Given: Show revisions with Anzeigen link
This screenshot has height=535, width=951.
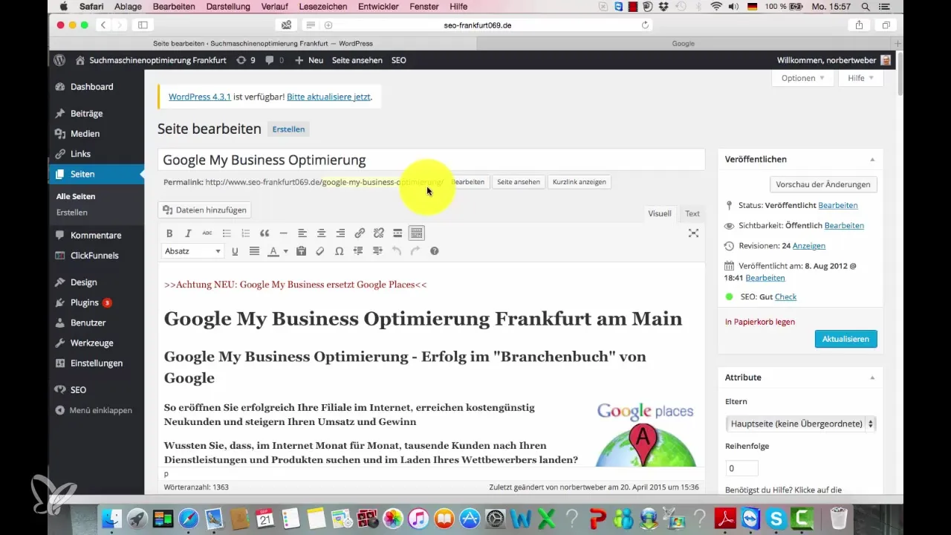Looking at the screenshot, I should 809,245.
